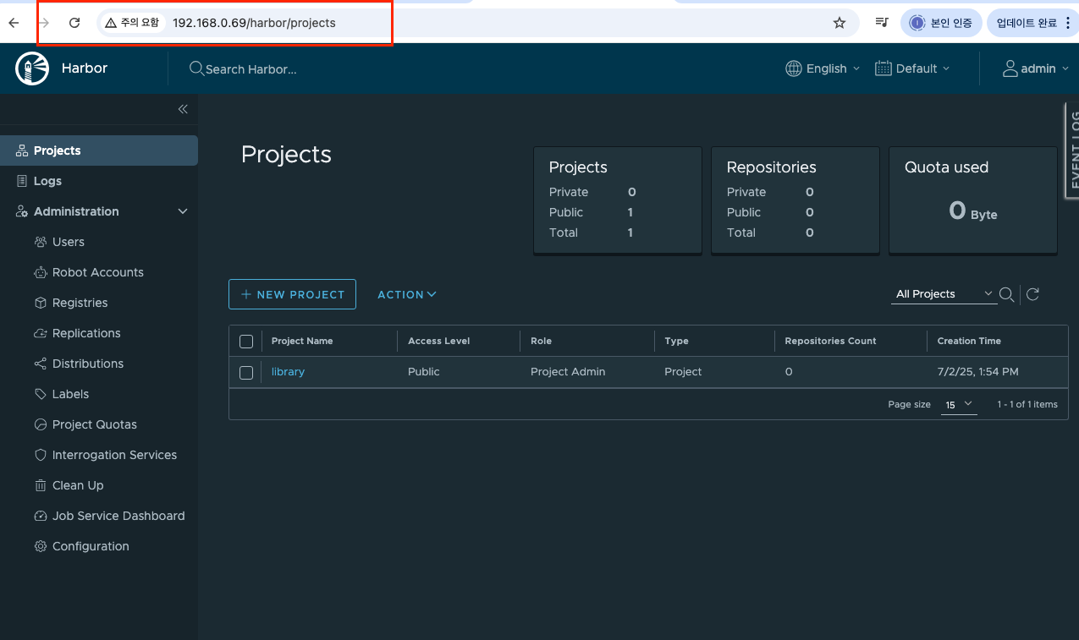Open the All Projects filter dropdown
This screenshot has height=640, width=1079.
pos(944,294)
